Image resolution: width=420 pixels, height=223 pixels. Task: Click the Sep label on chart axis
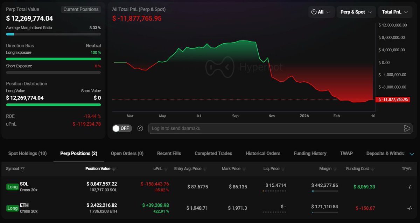coord(235,116)
